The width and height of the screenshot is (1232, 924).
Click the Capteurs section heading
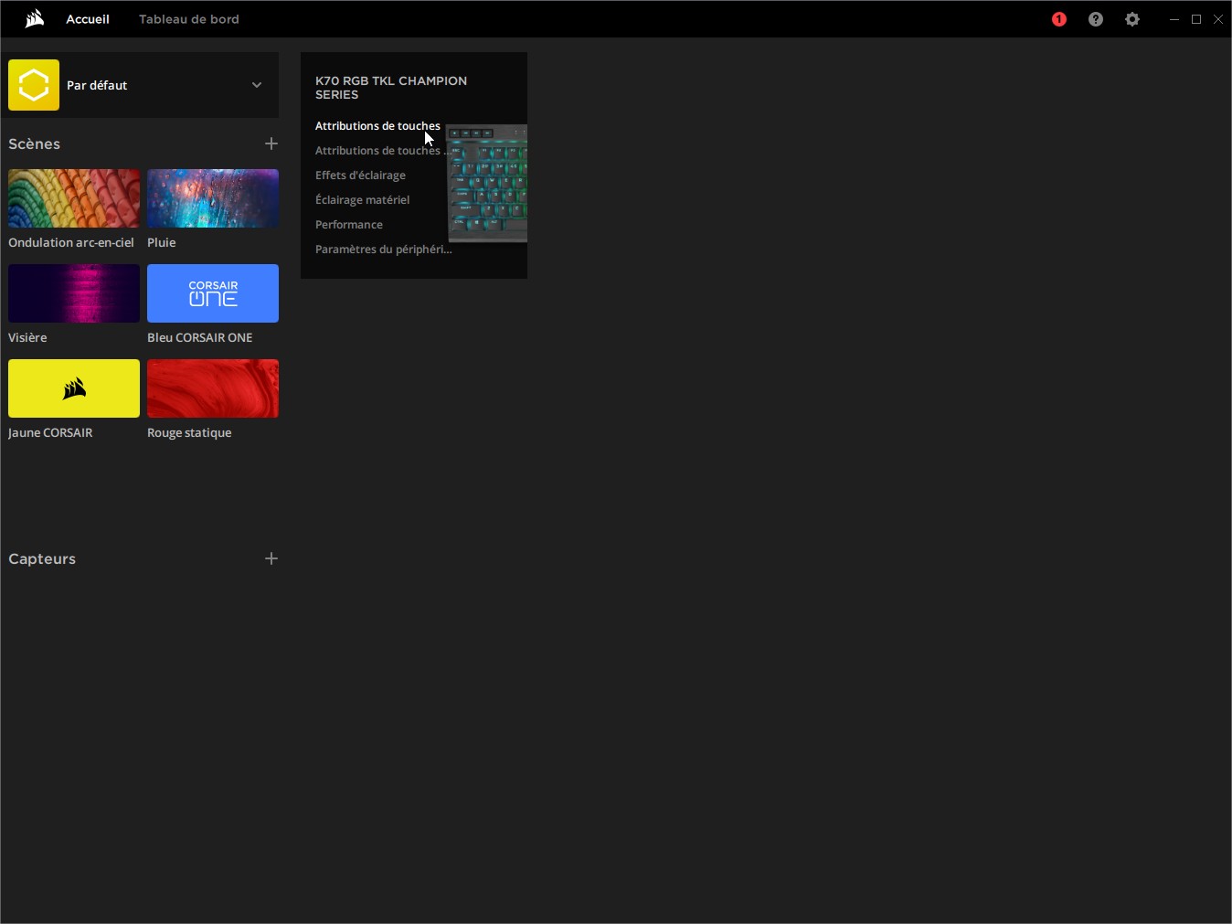(x=42, y=558)
